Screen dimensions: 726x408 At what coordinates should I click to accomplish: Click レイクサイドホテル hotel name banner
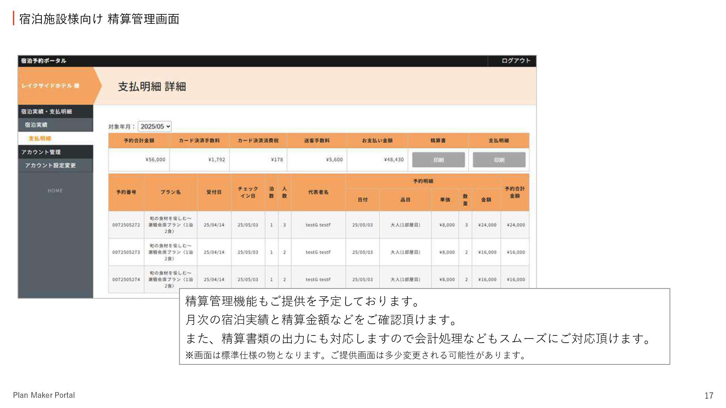50,86
